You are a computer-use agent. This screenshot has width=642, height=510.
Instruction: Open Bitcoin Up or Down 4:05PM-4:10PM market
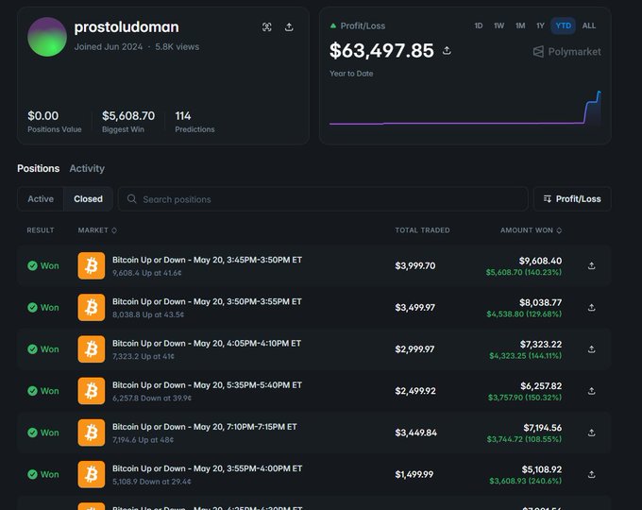click(207, 343)
